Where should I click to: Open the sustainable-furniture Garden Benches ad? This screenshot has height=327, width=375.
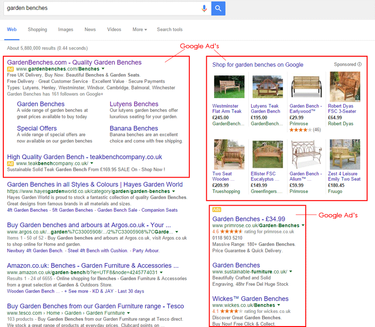[236, 265]
